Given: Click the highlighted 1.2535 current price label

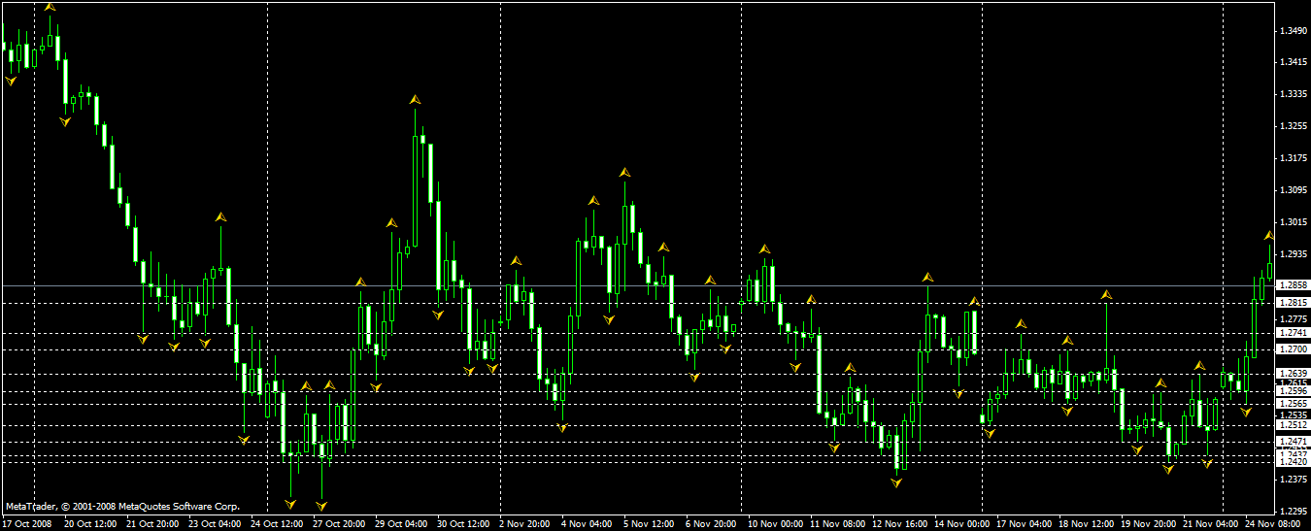Looking at the screenshot, I should tap(1293, 415).
